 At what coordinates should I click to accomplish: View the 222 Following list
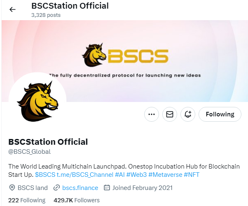[27, 200]
